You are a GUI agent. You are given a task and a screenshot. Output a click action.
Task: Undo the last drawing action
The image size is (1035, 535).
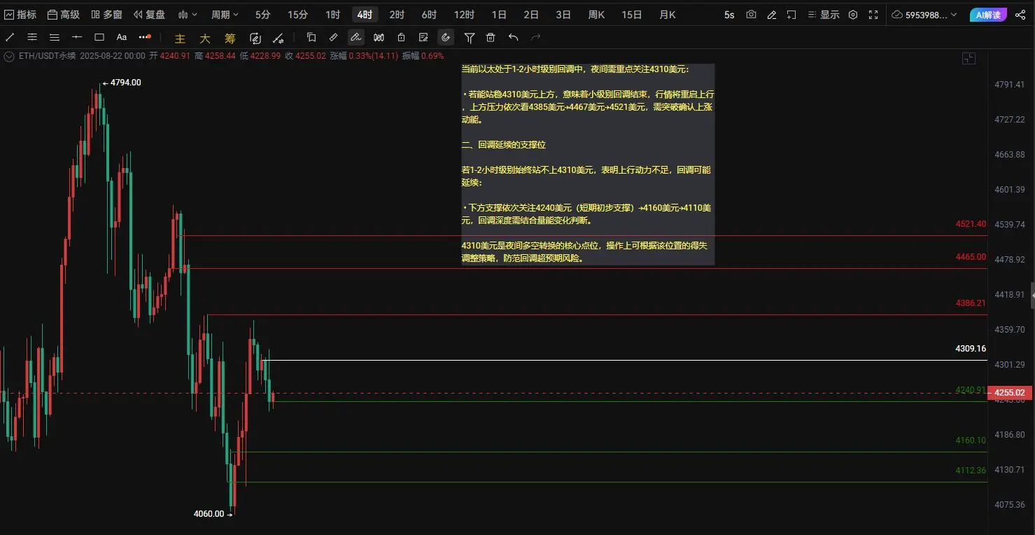[x=513, y=37]
